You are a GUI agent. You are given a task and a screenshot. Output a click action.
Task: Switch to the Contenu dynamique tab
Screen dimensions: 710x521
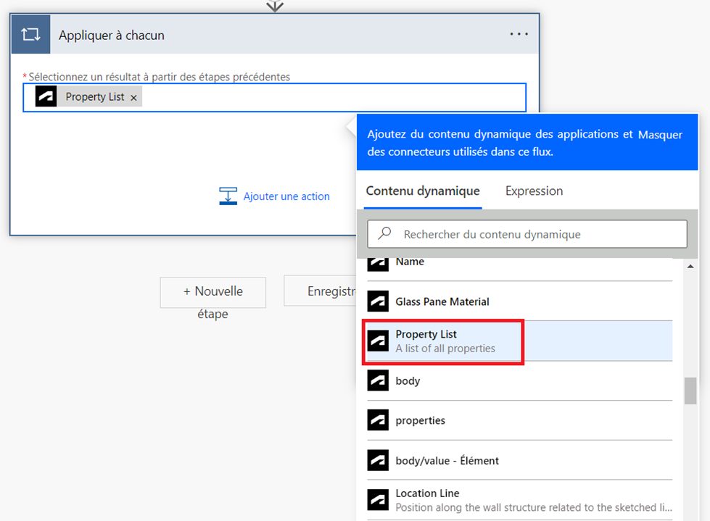(x=423, y=191)
